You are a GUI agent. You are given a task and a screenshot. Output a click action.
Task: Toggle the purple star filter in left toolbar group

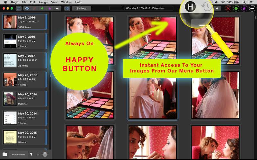coord(50,9)
